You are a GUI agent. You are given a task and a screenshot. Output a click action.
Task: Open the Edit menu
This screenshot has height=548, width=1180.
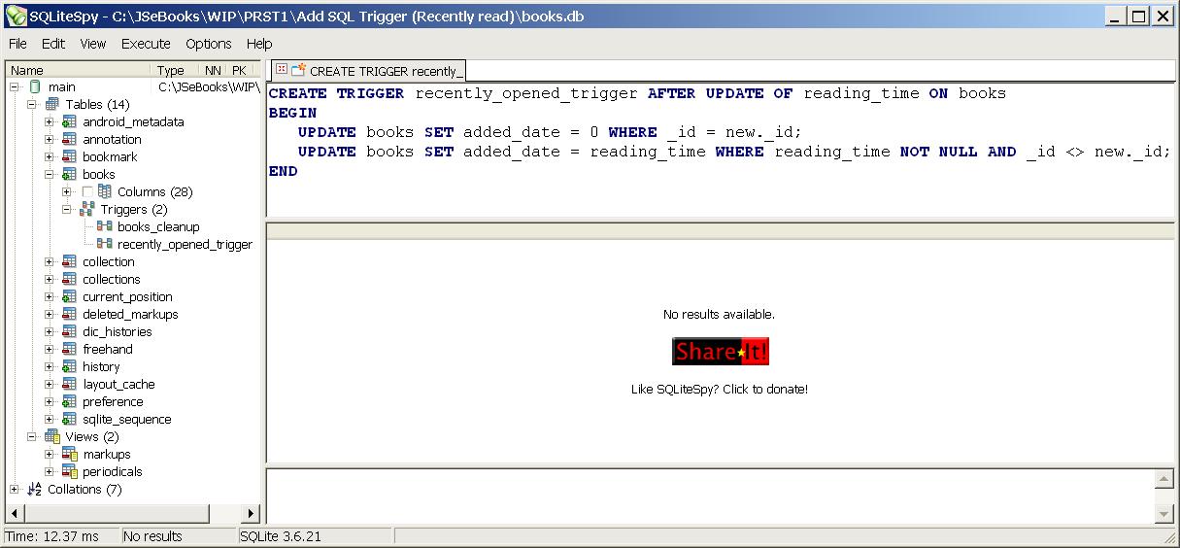point(52,44)
